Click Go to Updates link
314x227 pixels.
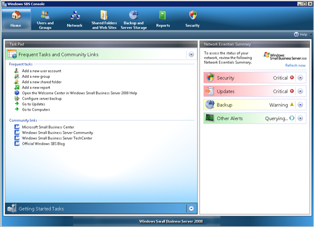[34, 104]
